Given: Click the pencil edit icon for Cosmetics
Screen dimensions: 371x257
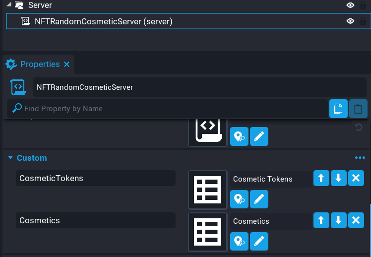Looking at the screenshot, I should pyautogui.click(x=259, y=241).
